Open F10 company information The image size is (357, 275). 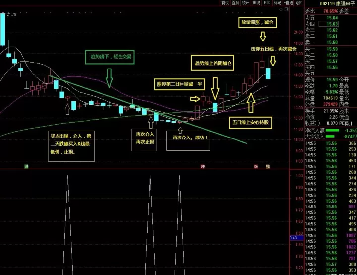click(267, 3)
